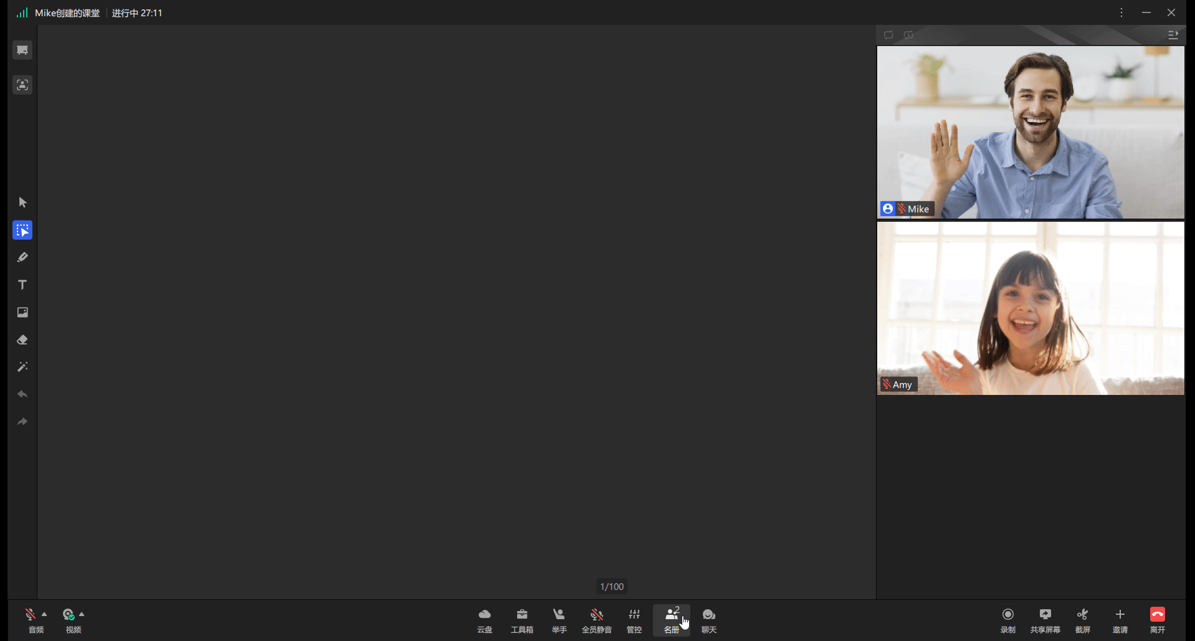Switch to the second video layout icon
The width and height of the screenshot is (1195, 641).
coord(908,35)
